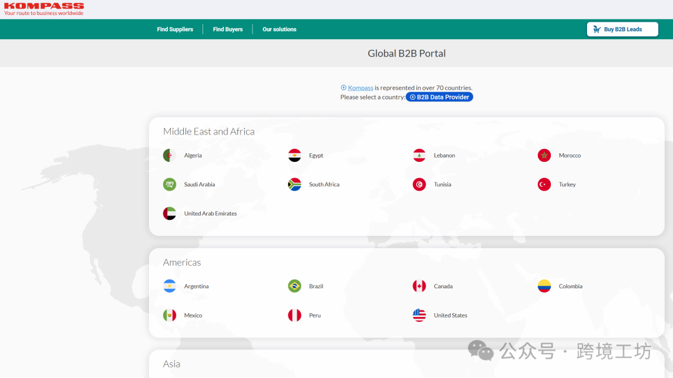Screen dimensions: 673x378
Task: Open the Argentina country link
Action: [x=196, y=286]
